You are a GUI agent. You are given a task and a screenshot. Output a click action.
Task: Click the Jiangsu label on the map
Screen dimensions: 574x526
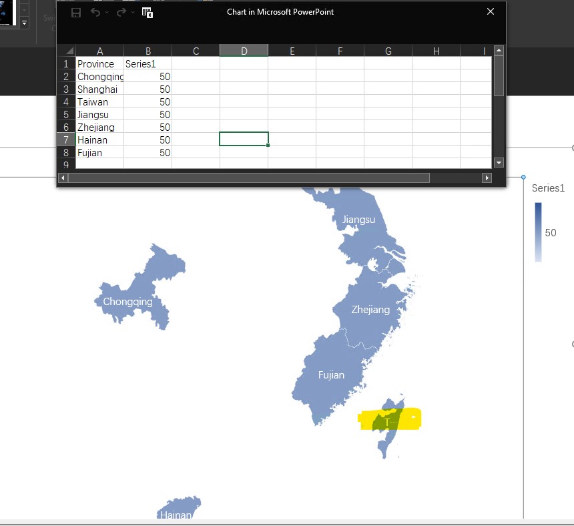pyautogui.click(x=358, y=220)
